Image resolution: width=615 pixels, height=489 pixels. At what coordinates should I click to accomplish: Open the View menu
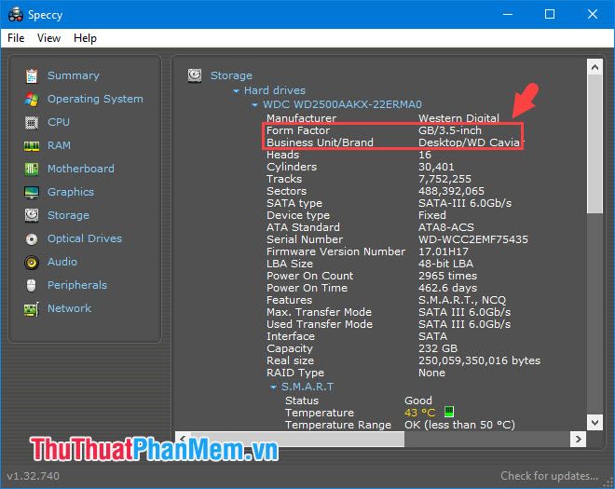[48, 38]
